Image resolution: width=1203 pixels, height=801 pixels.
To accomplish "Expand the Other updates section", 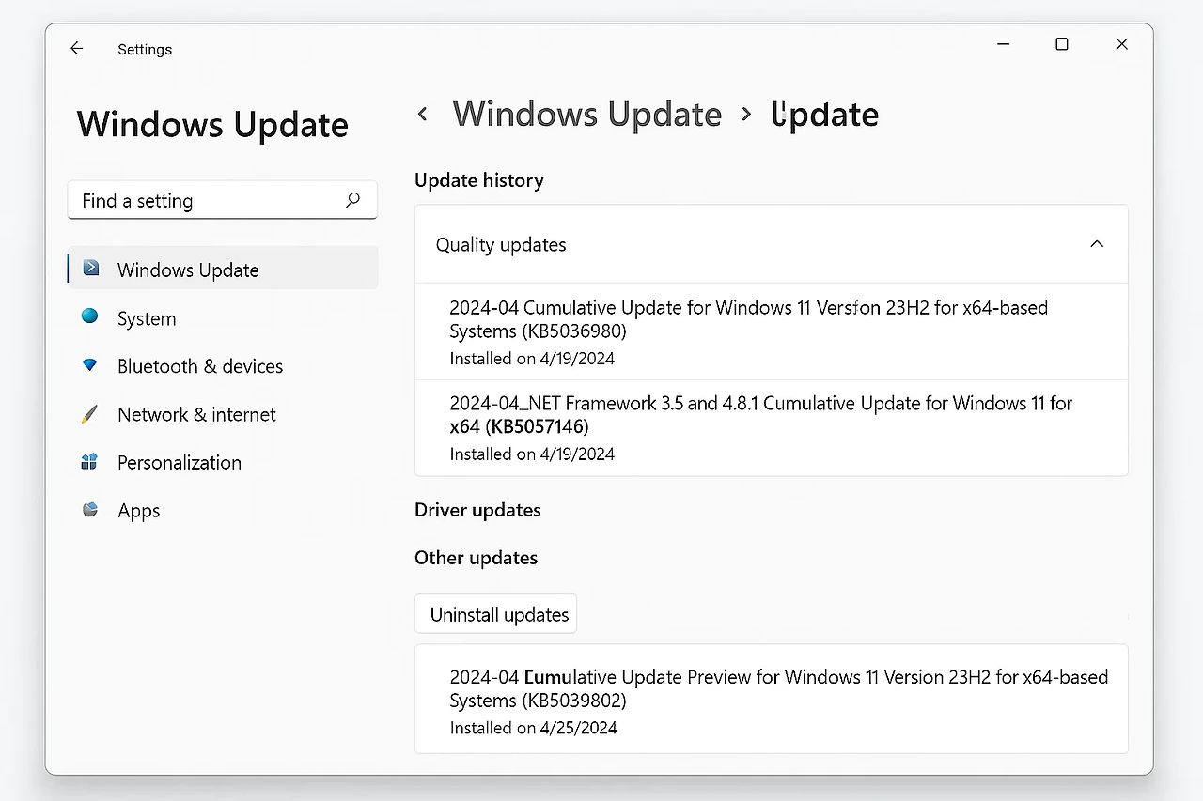I will point(476,558).
